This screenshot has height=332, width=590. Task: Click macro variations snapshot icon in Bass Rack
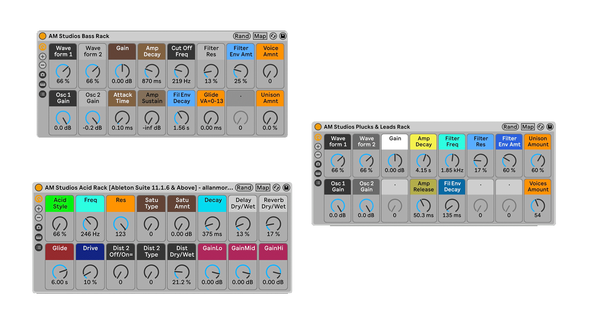coord(43,75)
